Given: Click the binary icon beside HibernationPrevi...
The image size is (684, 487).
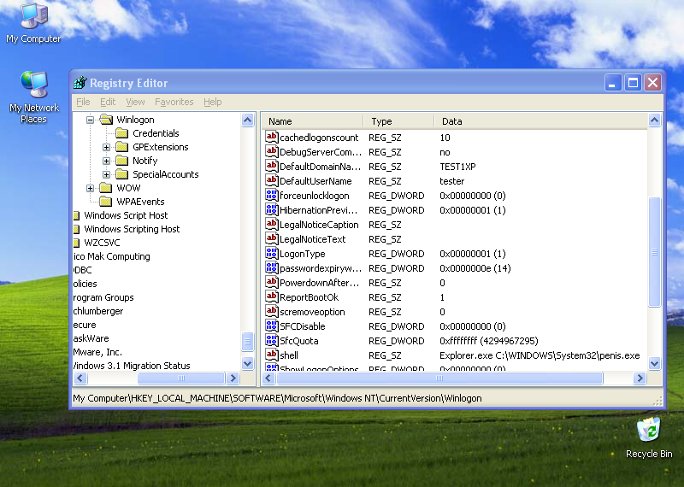Looking at the screenshot, I should point(272,209).
